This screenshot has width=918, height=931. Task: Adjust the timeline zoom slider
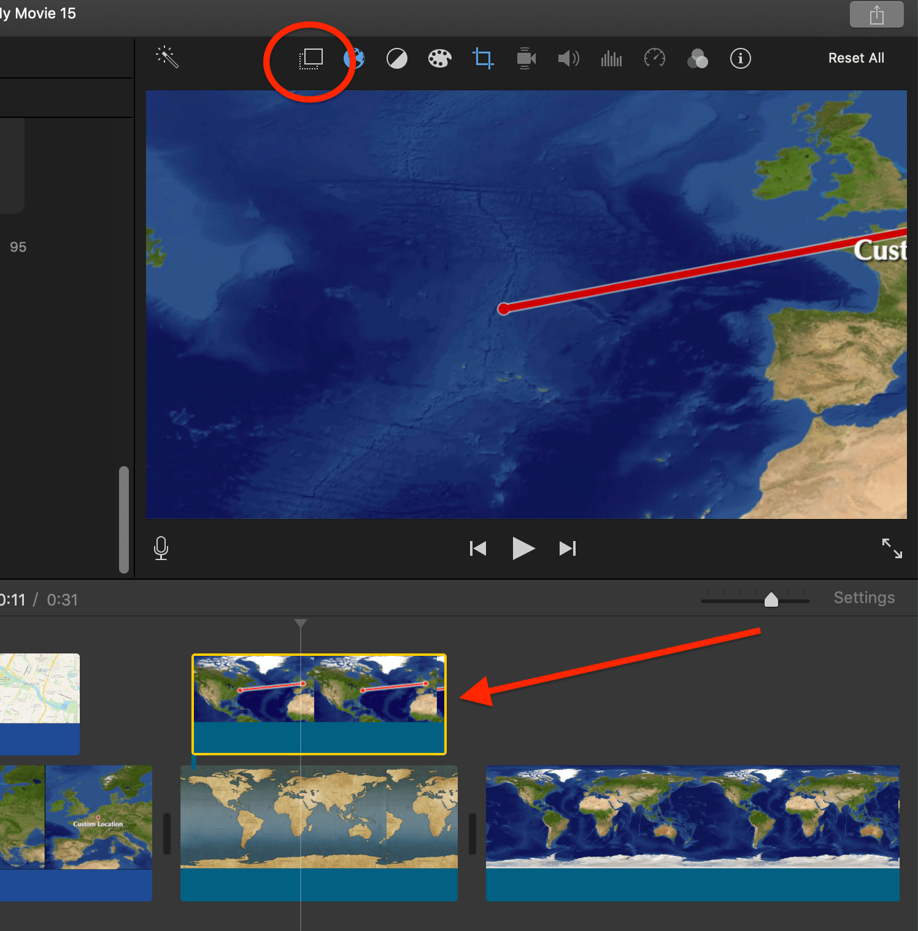click(771, 599)
